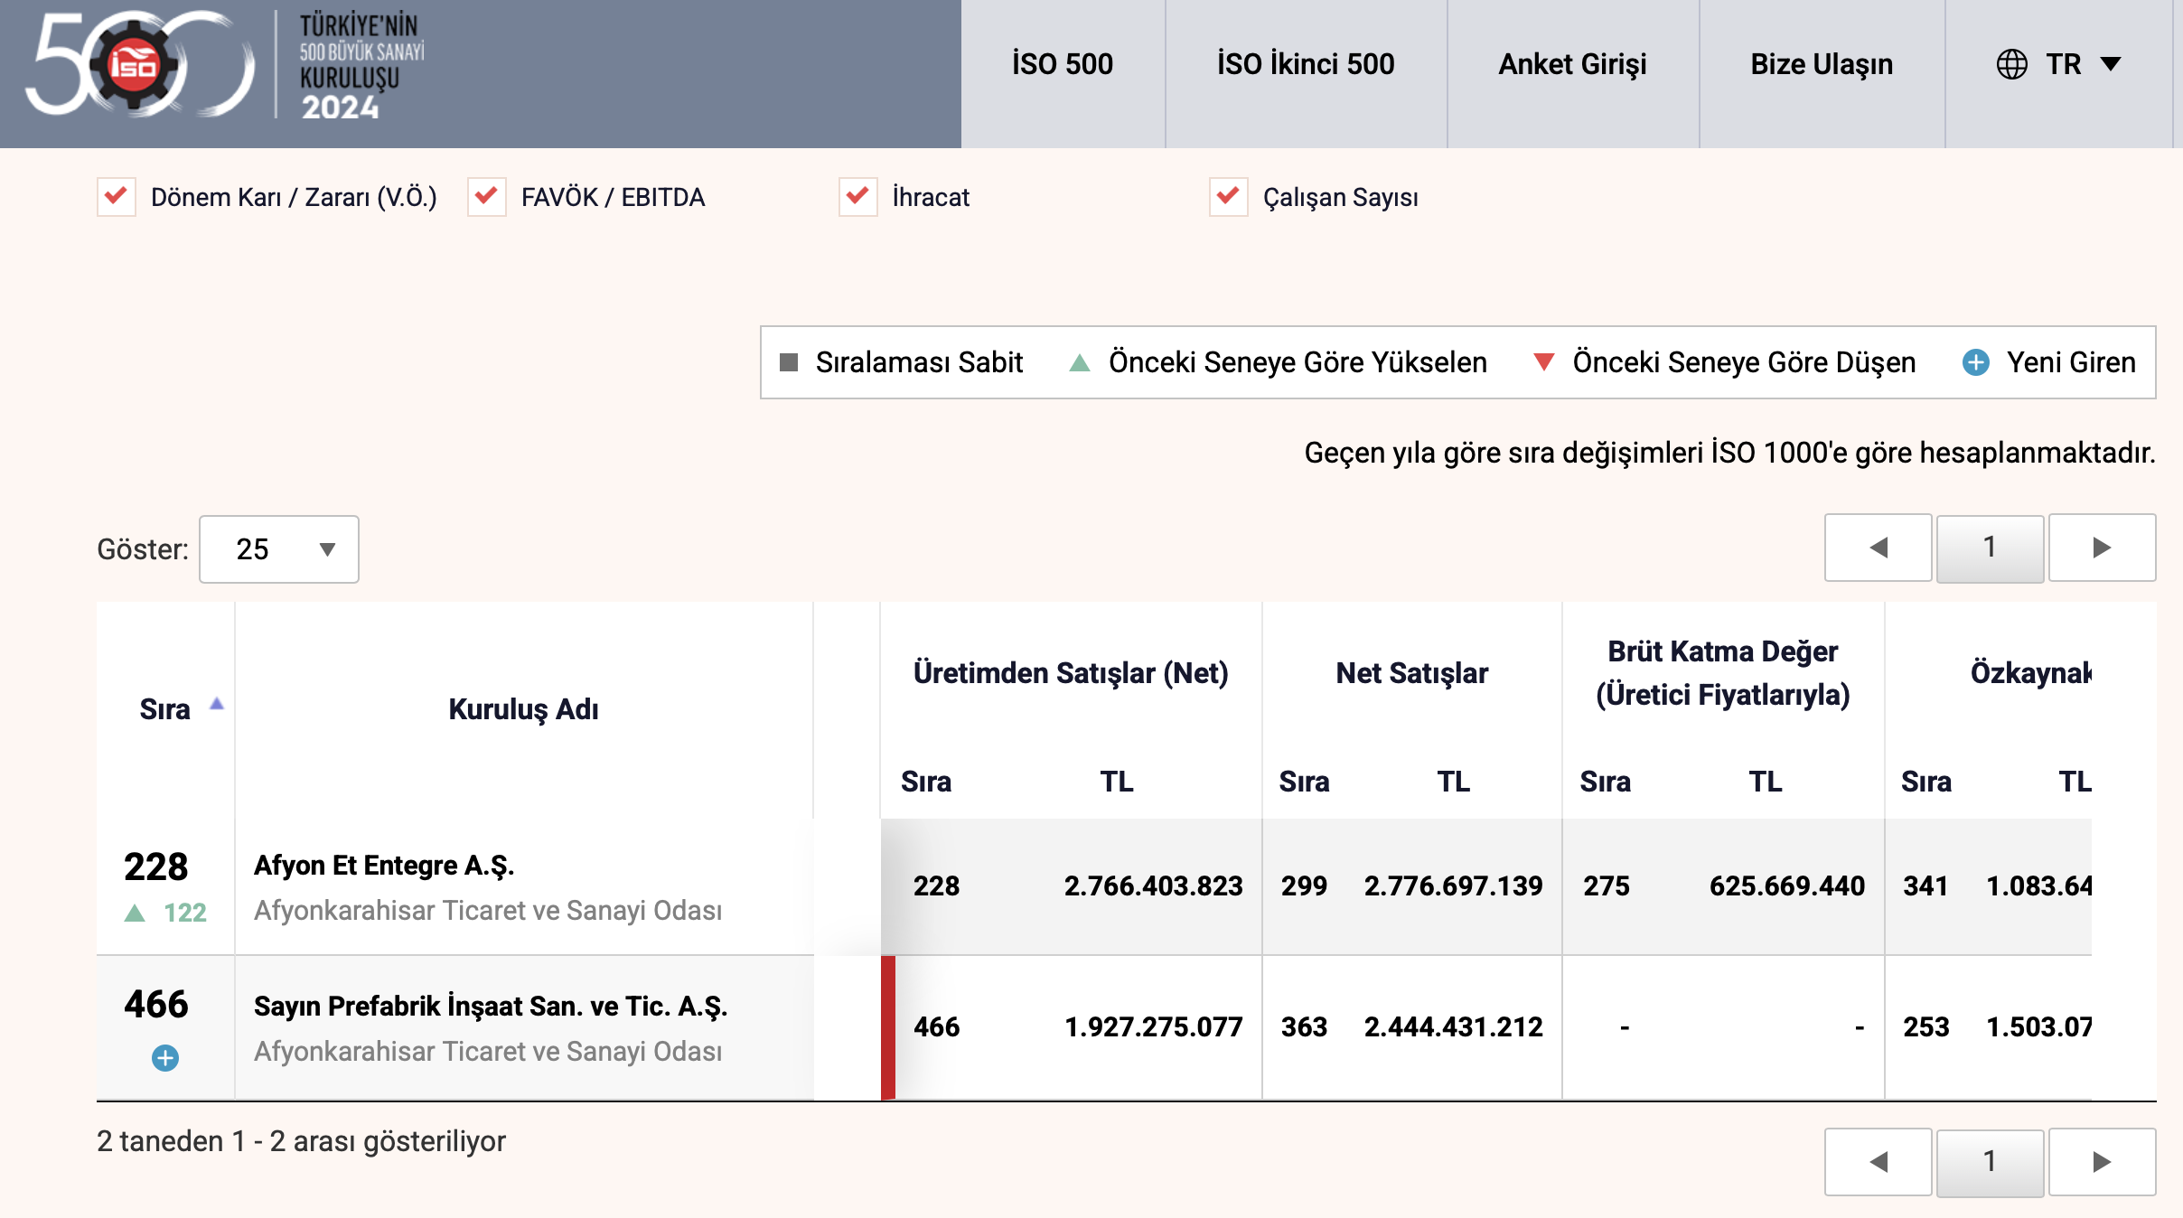Click the Sıra column sort arrow
The height and width of the screenshot is (1218, 2183).
coord(217,703)
